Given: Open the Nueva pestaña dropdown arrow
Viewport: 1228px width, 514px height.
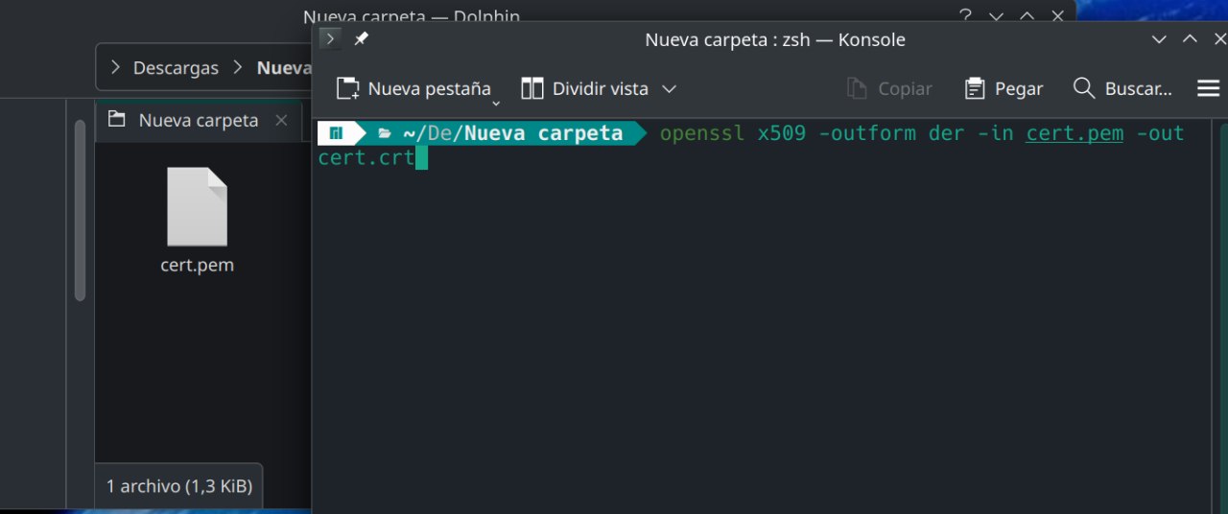Looking at the screenshot, I should [496, 103].
